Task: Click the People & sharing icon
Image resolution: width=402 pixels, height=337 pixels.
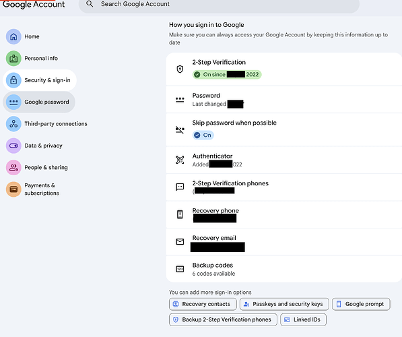Action: click(x=13, y=167)
